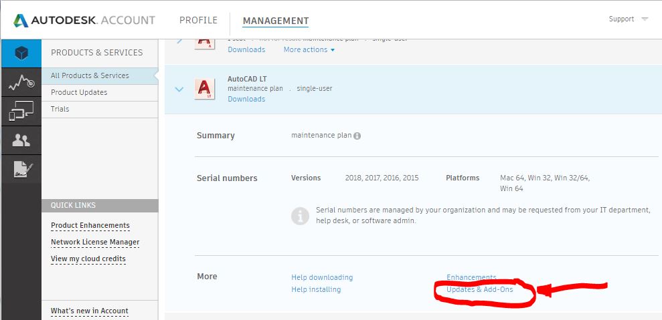
Task: Select All Products & Services
Action: tap(100, 76)
